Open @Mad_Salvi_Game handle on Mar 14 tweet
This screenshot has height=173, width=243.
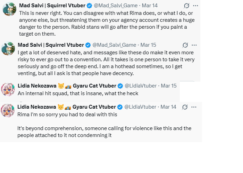coord(116,6)
